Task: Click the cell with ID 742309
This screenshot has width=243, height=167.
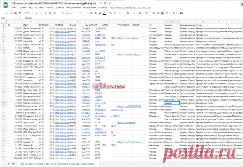Action: (15, 103)
